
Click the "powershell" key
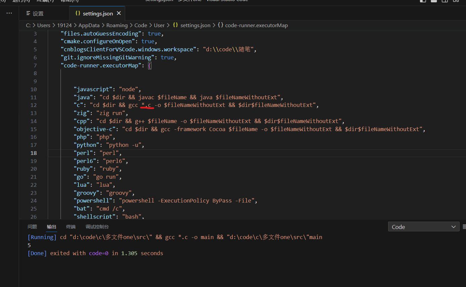pos(93,201)
